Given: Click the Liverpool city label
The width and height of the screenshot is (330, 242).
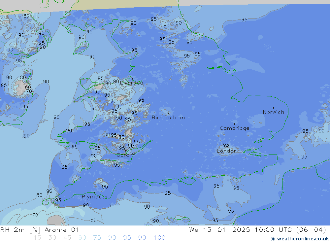Looking at the screenshot, I should pos(132,83).
